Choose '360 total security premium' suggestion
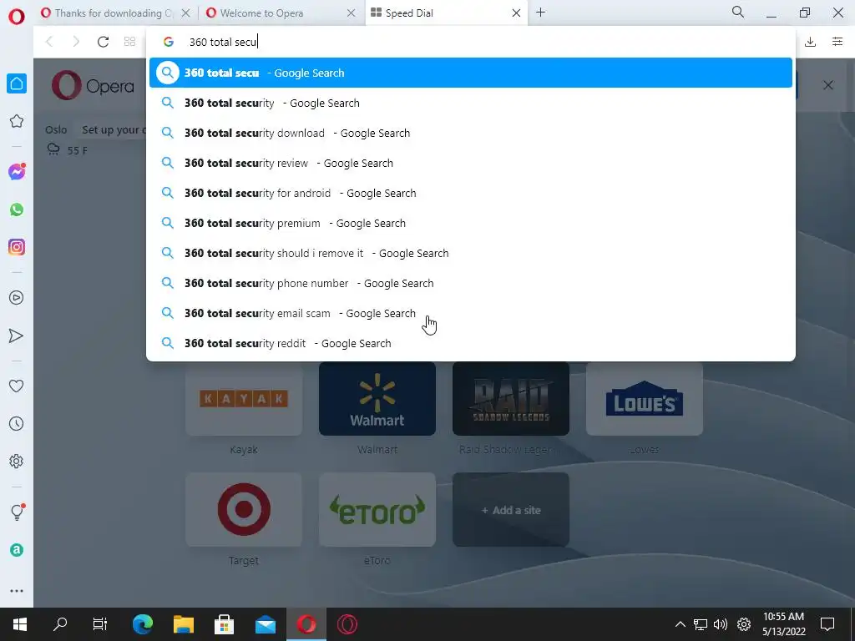Screen dimensions: 855x641 pyautogui.click(x=471, y=223)
